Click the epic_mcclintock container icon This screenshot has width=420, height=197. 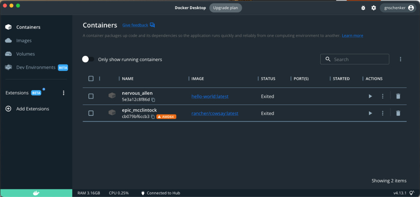[x=112, y=113]
